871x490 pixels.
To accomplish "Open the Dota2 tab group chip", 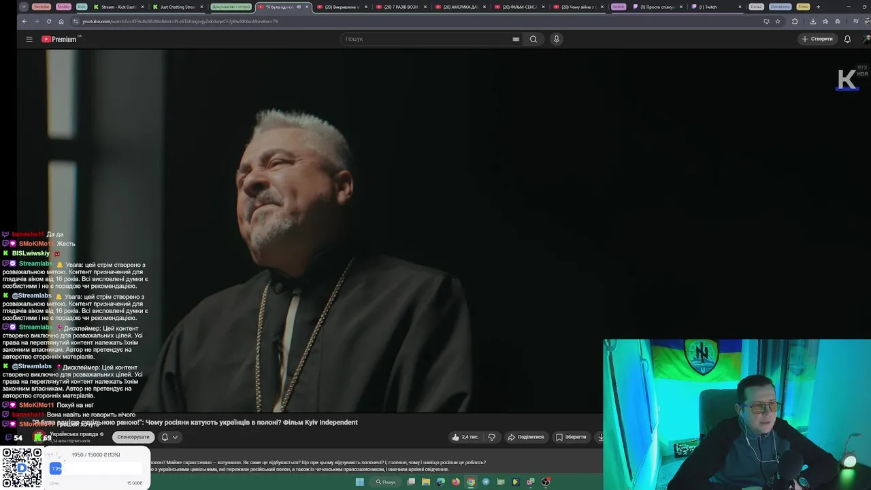I will click(x=757, y=7).
